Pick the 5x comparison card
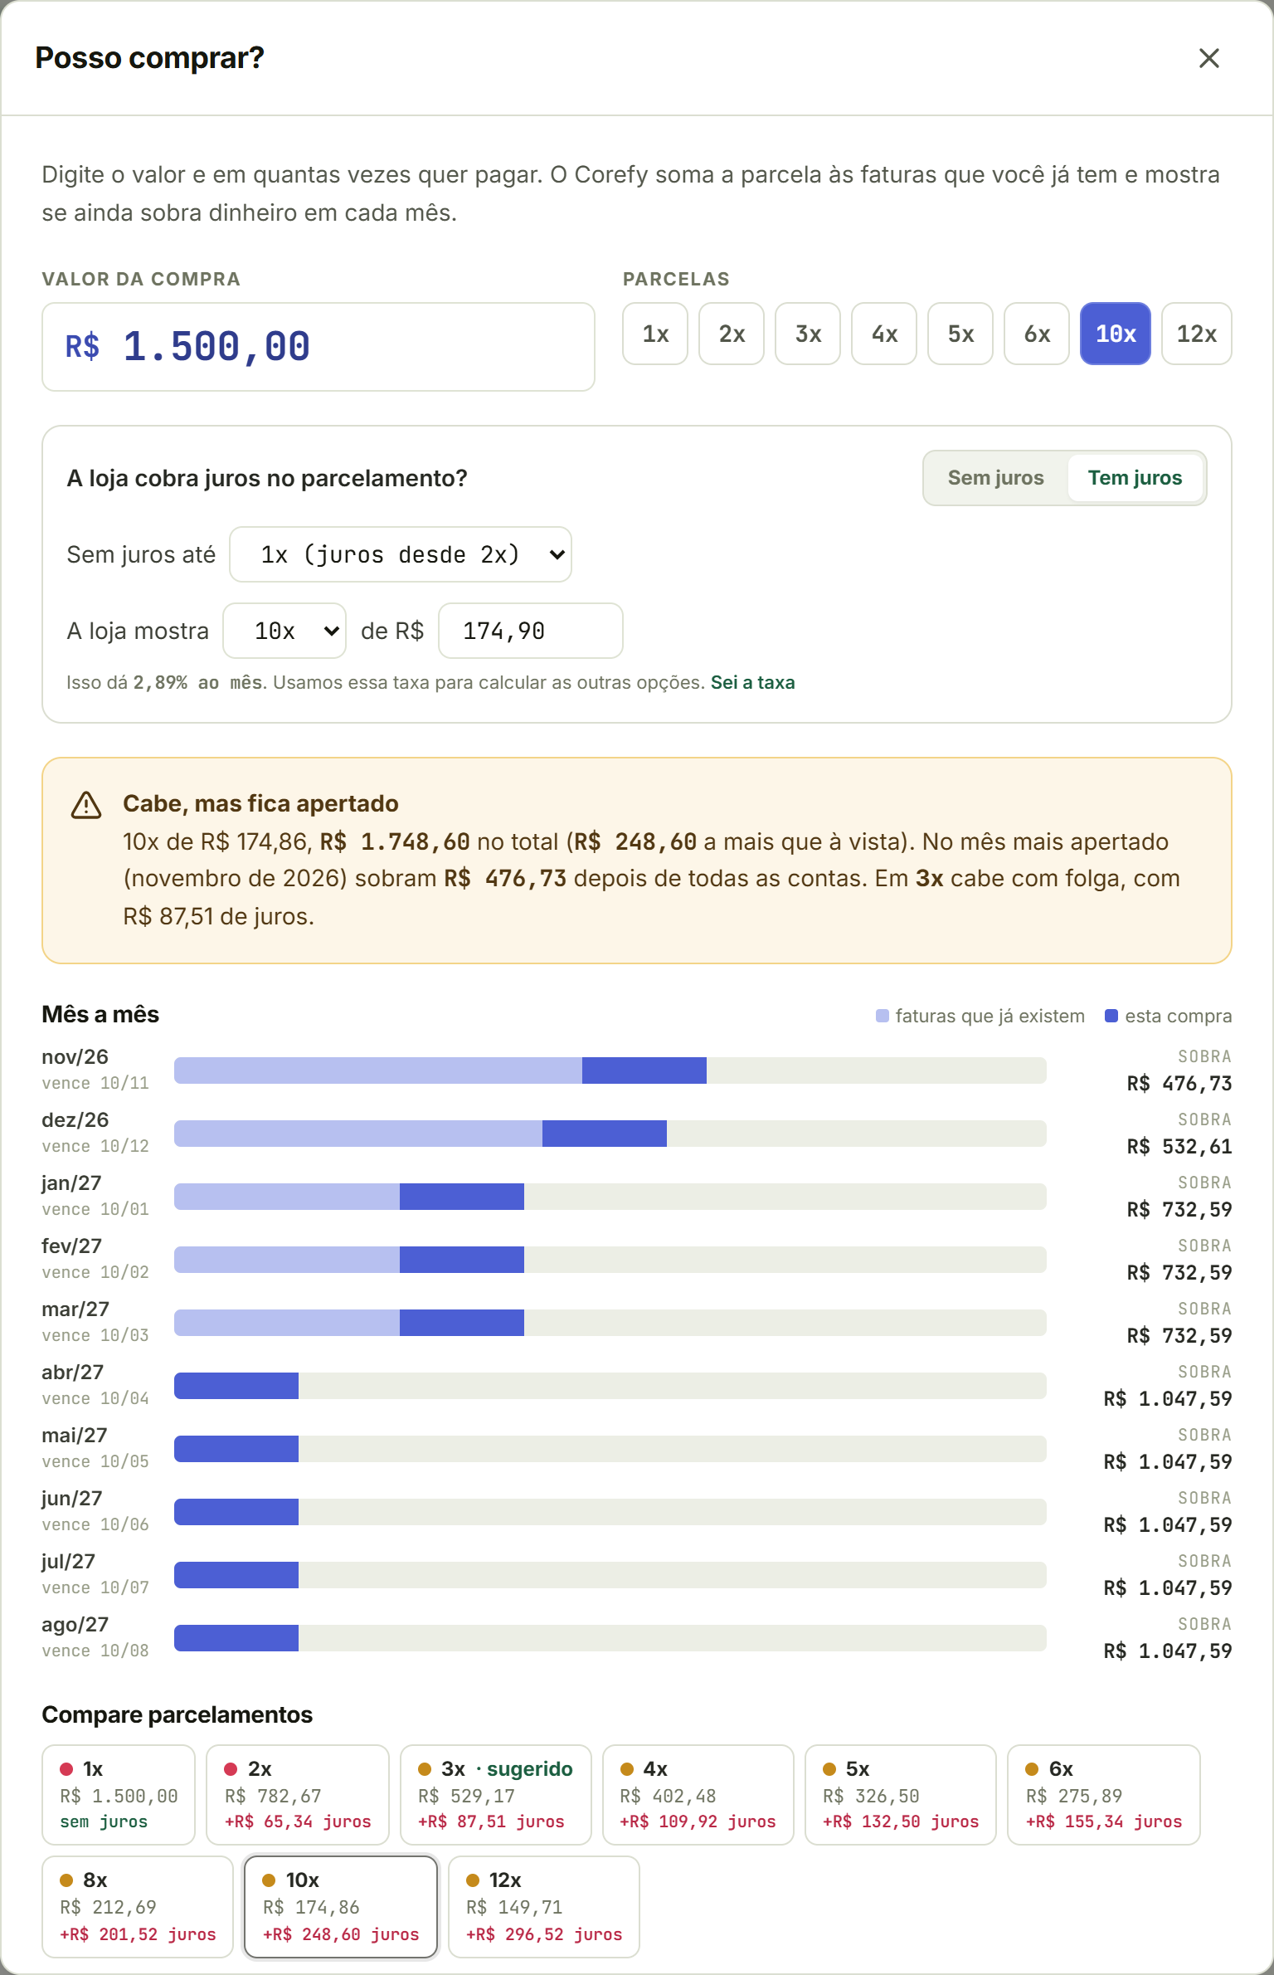 (901, 1795)
